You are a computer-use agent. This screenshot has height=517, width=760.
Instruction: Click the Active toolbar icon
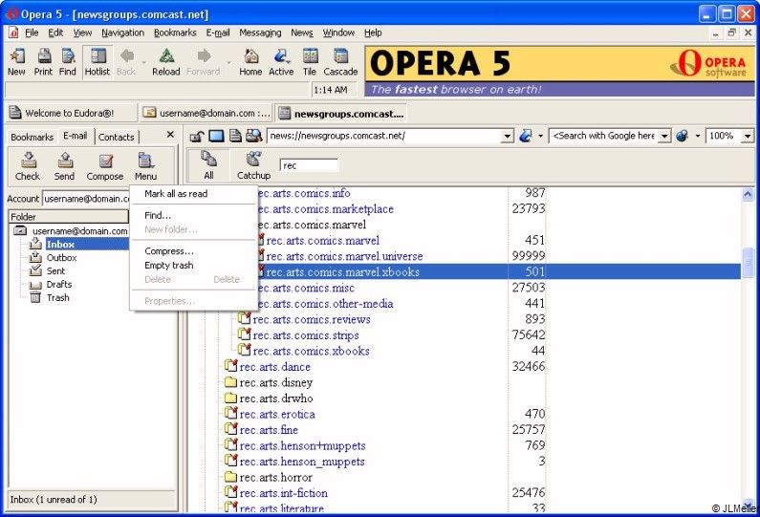point(281,62)
